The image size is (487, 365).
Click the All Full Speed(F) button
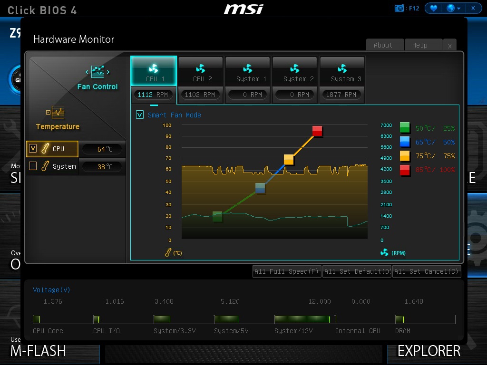[287, 271]
